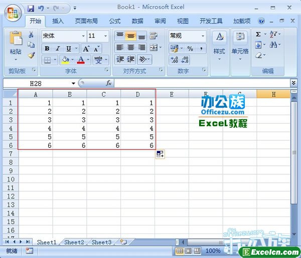Insert function with fx button
This screenshot has width=301, height=258.
109,83
